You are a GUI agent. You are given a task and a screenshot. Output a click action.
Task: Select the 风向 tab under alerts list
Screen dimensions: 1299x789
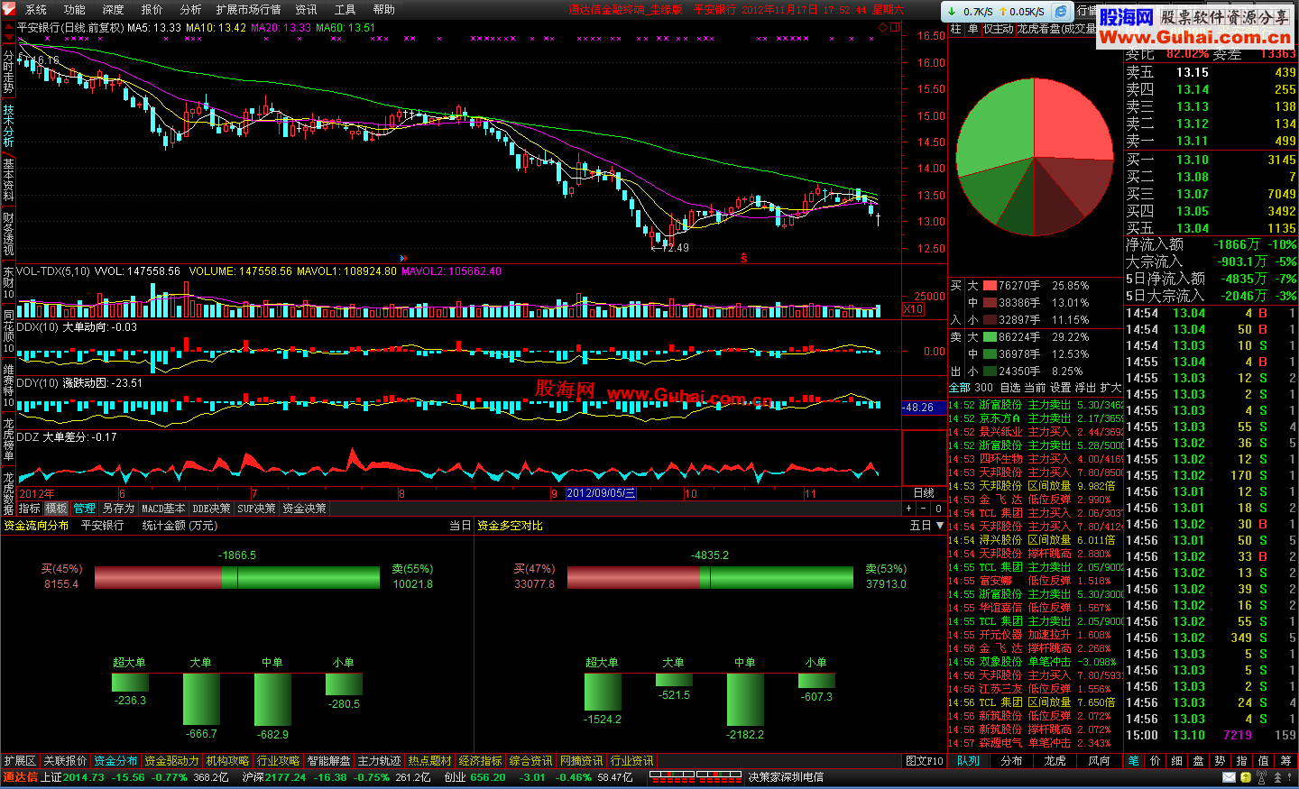click(x=1098, y=761)
